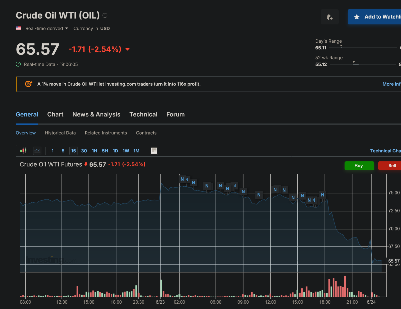Click the Currency in USD label
Image resolution: width=401 pixels, height=309 pixels.
(x=92, y=28)
